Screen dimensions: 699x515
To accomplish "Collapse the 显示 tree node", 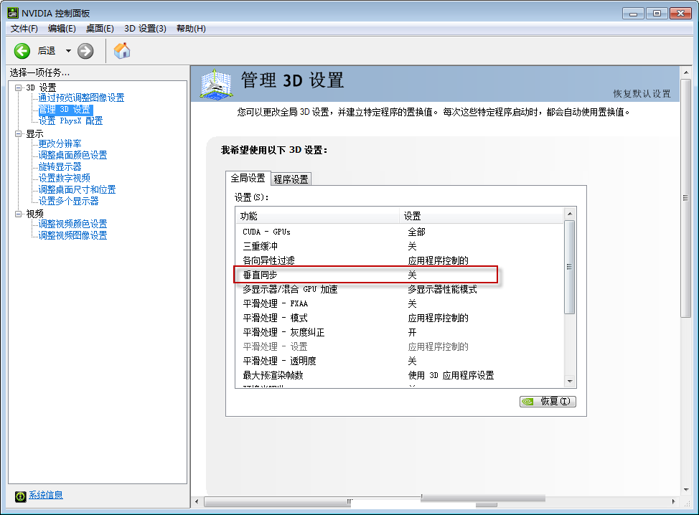I will tap(18, 133).
